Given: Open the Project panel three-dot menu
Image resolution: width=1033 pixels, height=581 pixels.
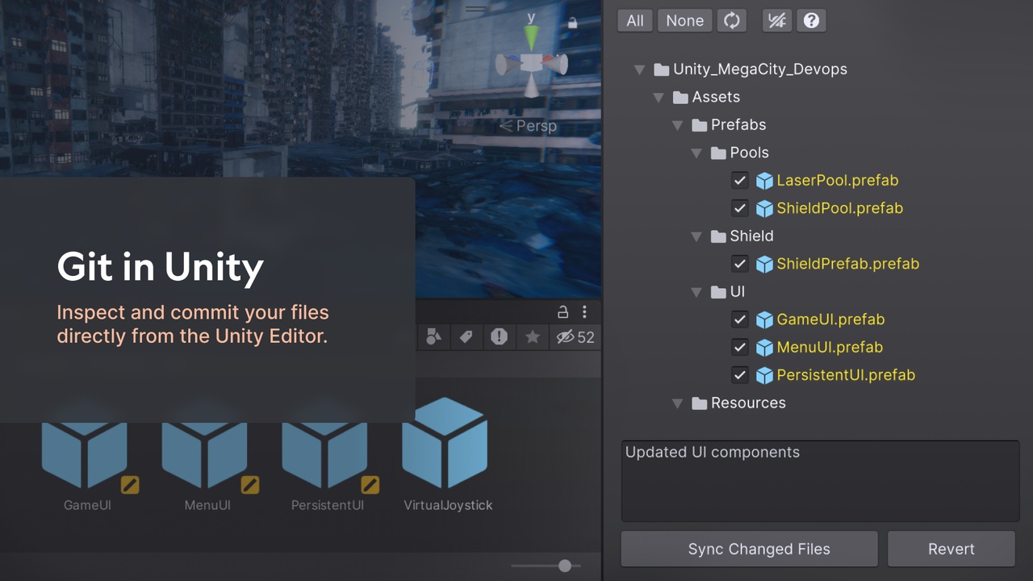Looking at the screenshot, I should [585, 311].
